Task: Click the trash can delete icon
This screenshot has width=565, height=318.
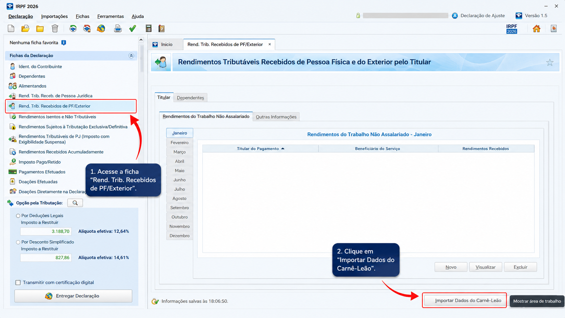Action: coord(55,28)
